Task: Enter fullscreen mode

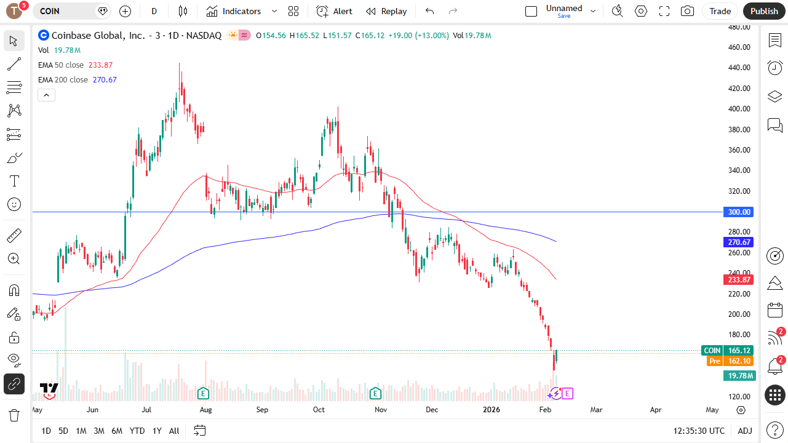Action: 664,11
